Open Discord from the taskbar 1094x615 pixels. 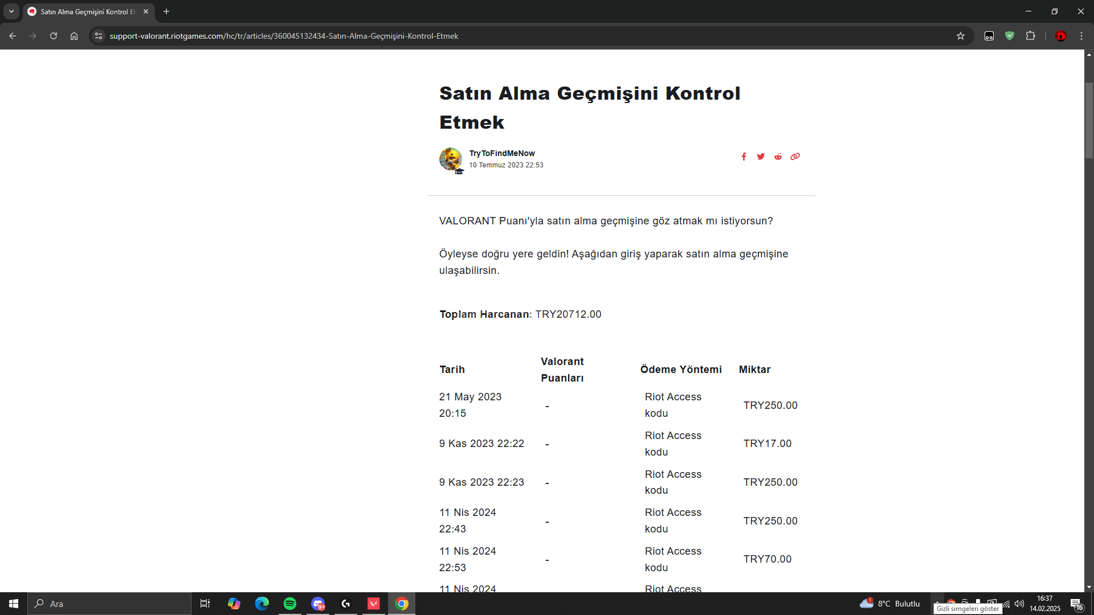coord(318,604)
